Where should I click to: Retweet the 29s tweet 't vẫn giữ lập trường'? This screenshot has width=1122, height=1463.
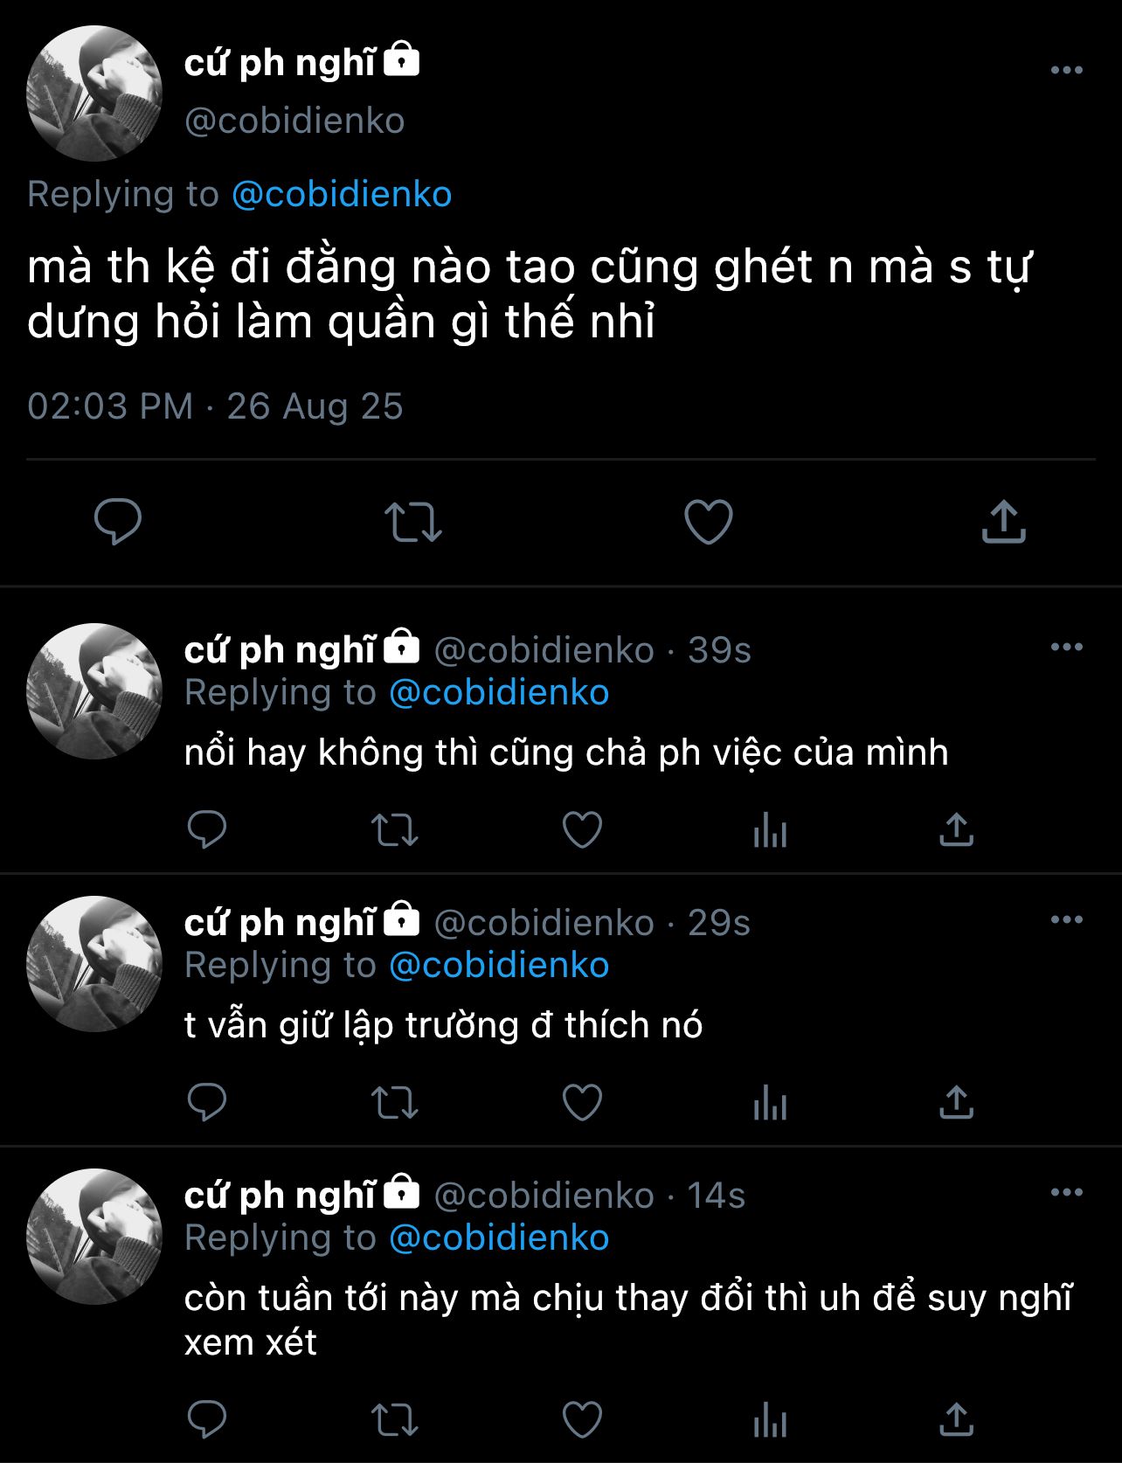coord(395,1102)
